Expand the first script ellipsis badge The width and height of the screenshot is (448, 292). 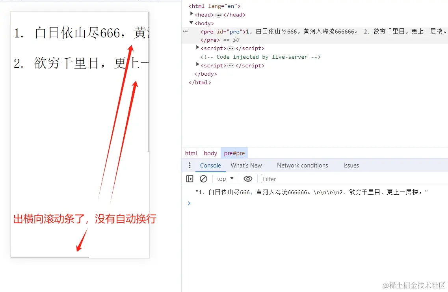point(231,48)
